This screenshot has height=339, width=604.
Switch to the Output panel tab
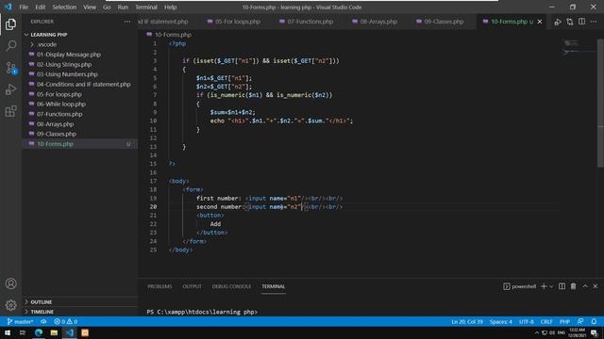pyautogui.click(x=192, y=286)
